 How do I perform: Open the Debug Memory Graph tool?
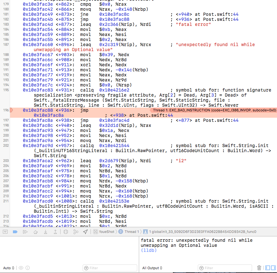point(75,231)
